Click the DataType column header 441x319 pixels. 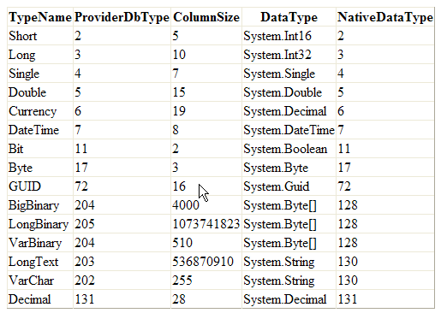(289, 17)
